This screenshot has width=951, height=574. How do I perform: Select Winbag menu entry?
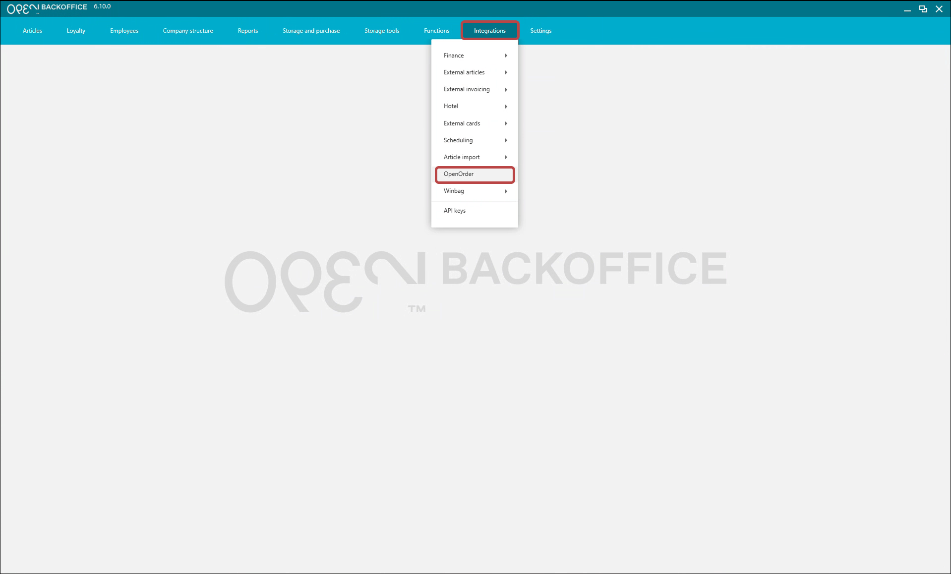[x=475, y=191]
